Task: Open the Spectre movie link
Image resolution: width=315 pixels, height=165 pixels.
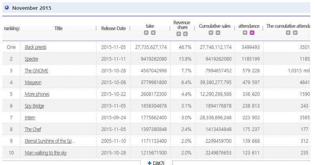Action: coord(31,59)
